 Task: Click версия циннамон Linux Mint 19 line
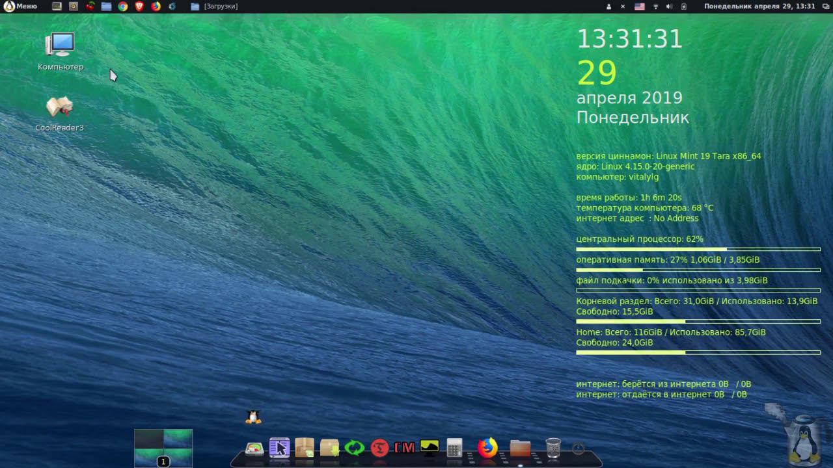point(668,156)
